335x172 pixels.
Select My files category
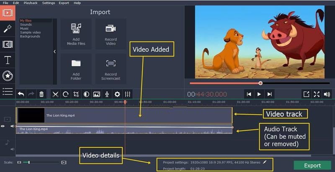coord(26,21)
